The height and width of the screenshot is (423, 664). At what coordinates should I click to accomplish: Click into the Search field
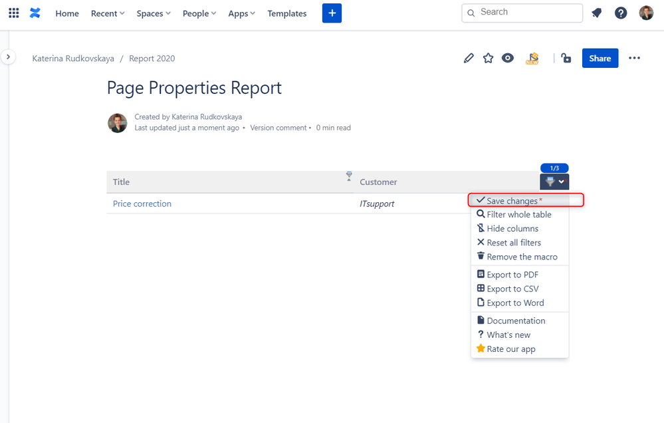point(522,13)
